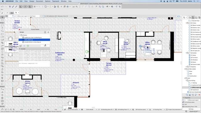Click the settings icon in Python Palette header

pyautogui.click(x=48, y=32)
